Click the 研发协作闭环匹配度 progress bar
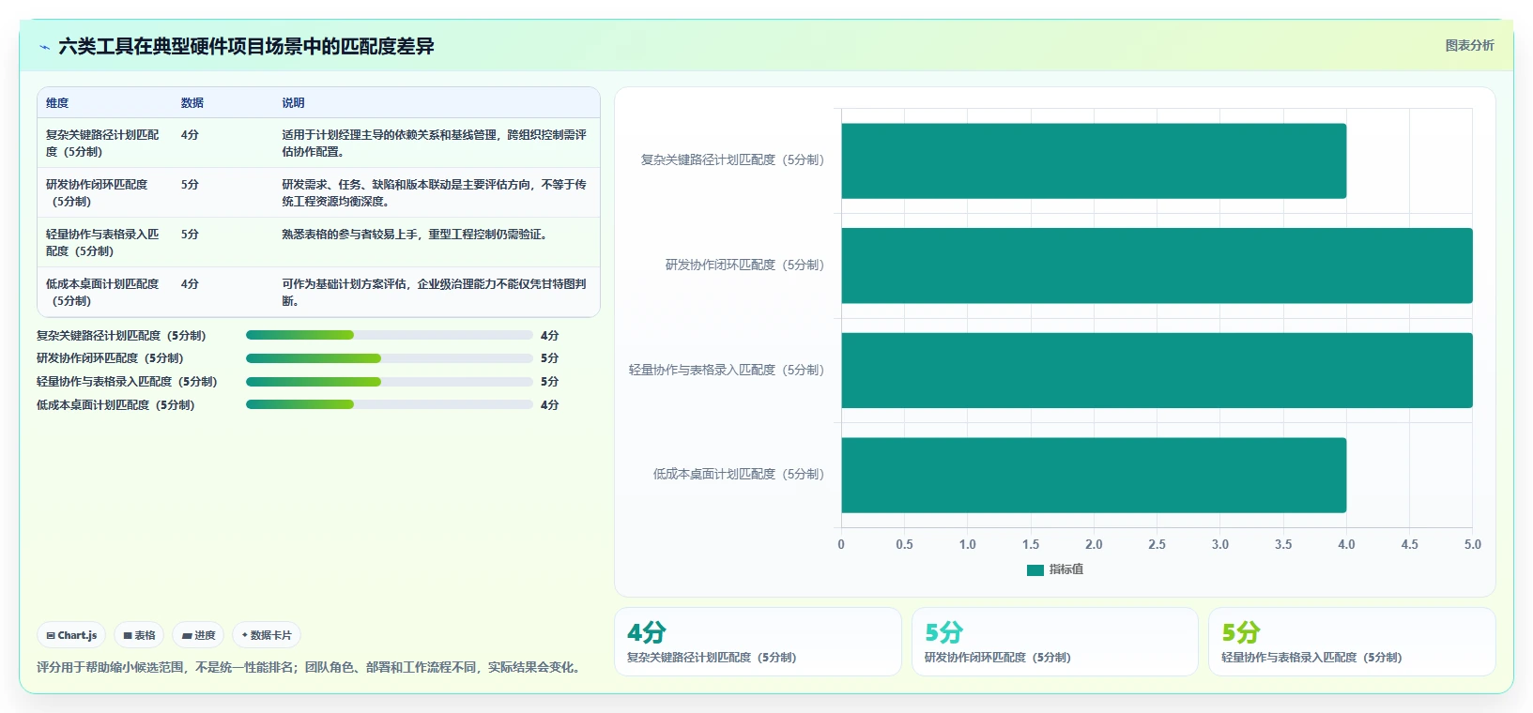This screenshot has height=713, width=1533. [x=390, y=358]
